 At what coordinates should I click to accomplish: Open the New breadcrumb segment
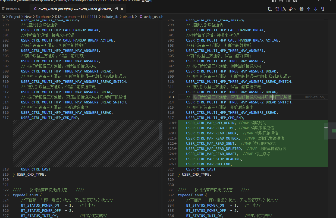28,17
